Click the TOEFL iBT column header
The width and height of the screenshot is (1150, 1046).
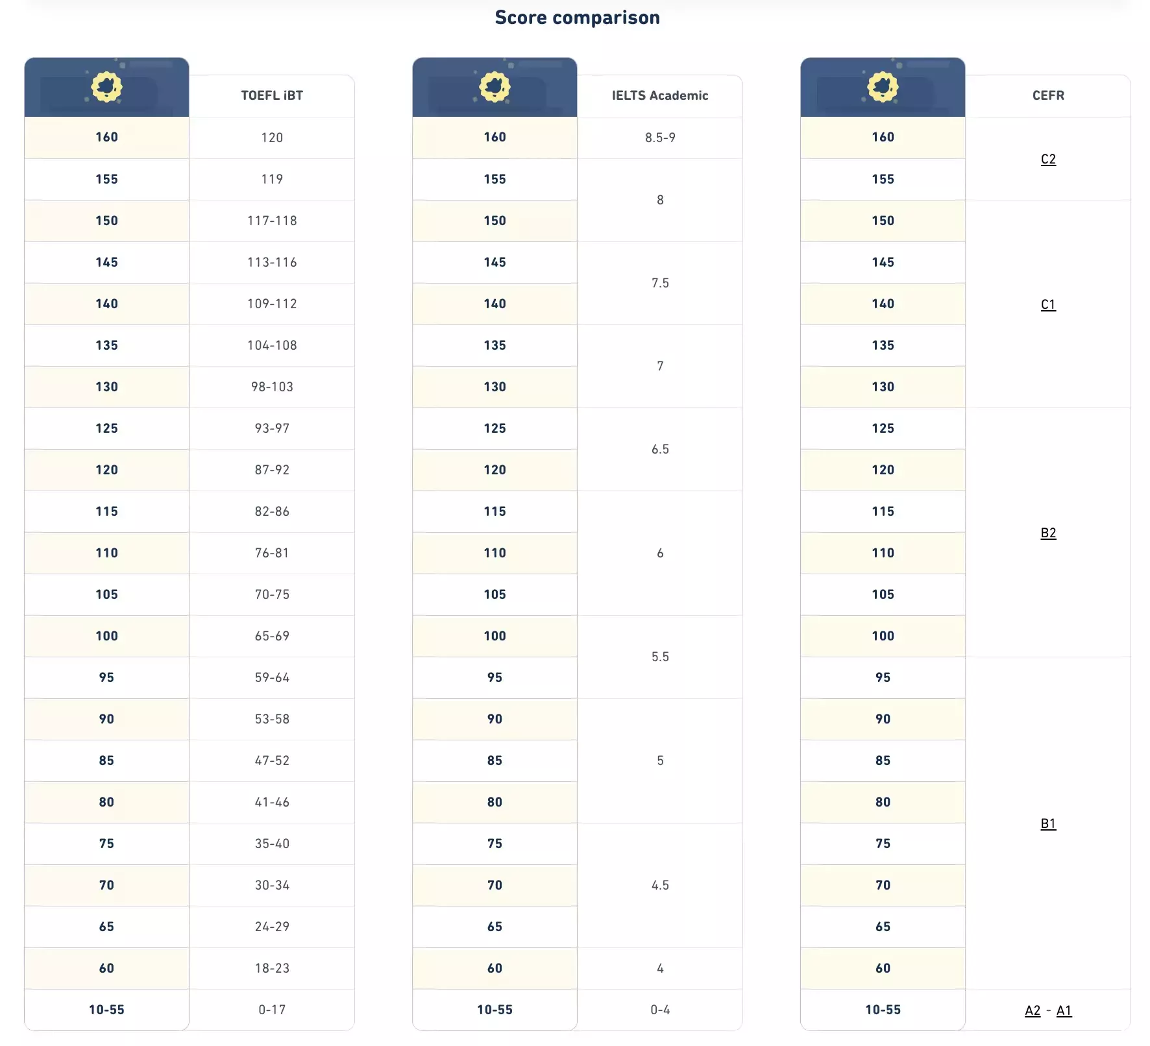pos(272,95)
